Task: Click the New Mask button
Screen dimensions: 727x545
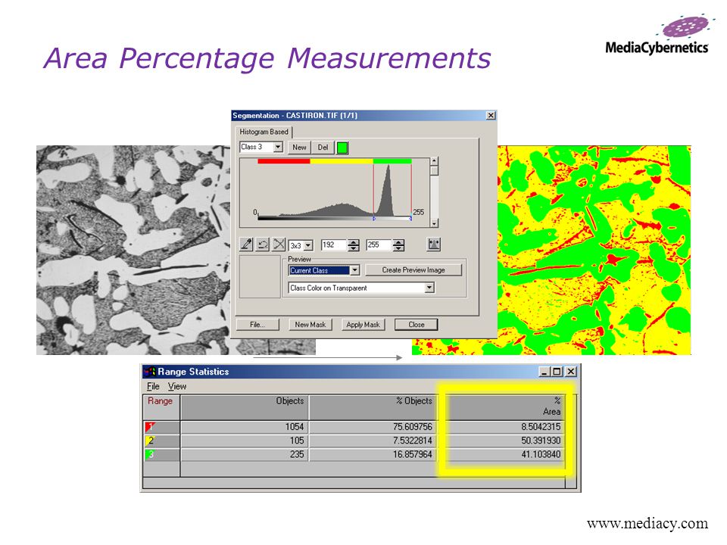Action: tap(310, 325)
